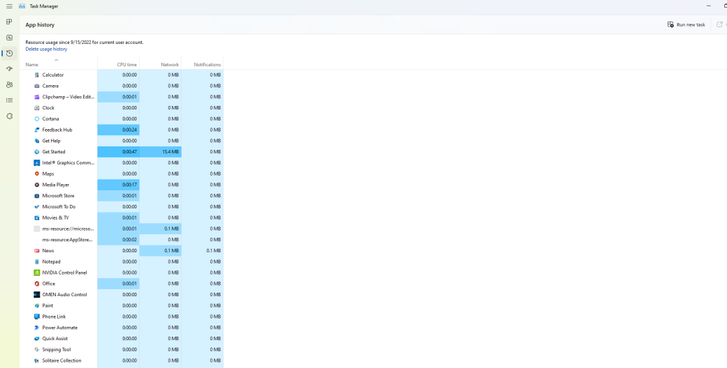The height and width of the screenshot is (368, 727).
Task: Click the Media Player icon
Action: click(x=37, y=185)
